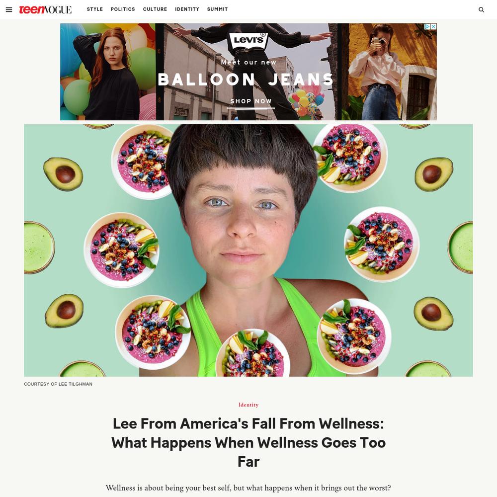Go to the Style section
497x497 pixels.
point(95,9)
